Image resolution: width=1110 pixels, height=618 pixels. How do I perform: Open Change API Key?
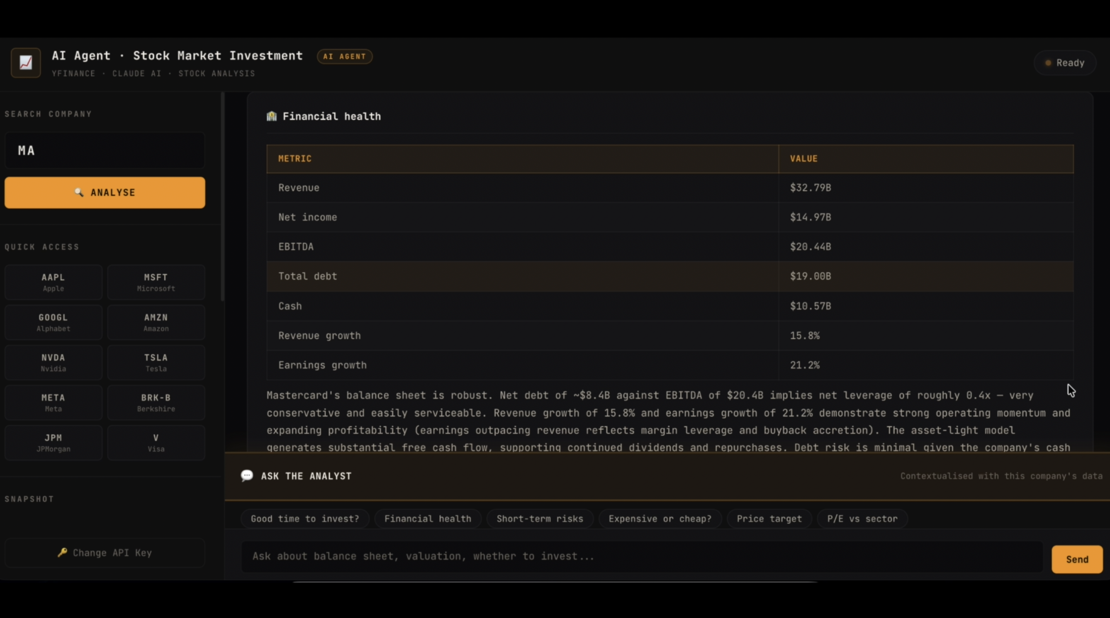(x=105, y=553)
